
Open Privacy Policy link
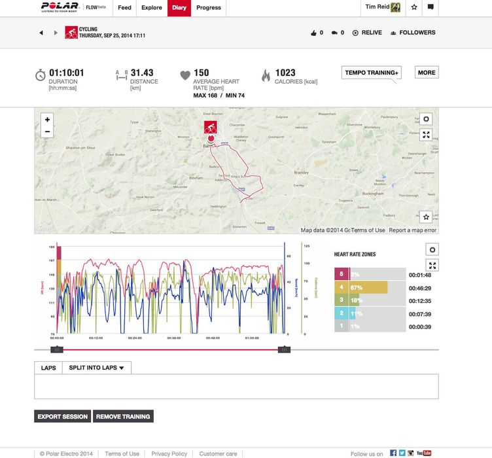(169, 453)
